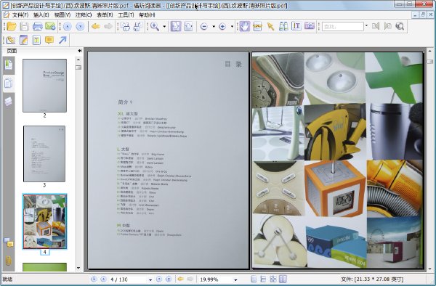Select the blue arrow drawing tool
Image resolution: width=436 pixels, height=286 pixels.
[x=62, y=40]
